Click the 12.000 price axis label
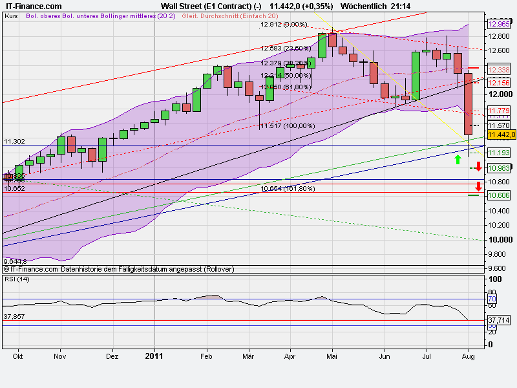The width and height of the screenshot is (517, 388). coord(500,94)
